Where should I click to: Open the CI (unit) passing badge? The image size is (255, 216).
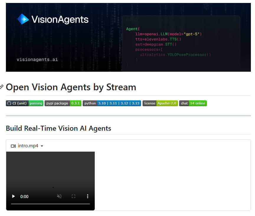click(x=24, y=103)
